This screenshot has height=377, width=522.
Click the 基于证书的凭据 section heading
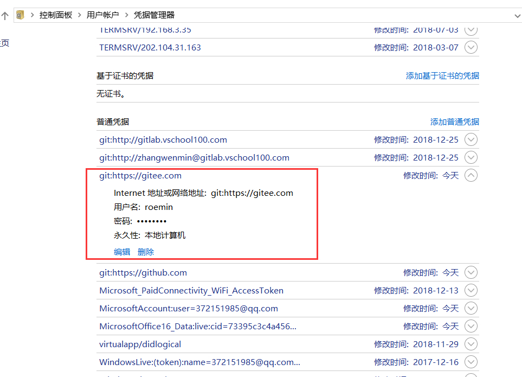click(x=125, y=76)
